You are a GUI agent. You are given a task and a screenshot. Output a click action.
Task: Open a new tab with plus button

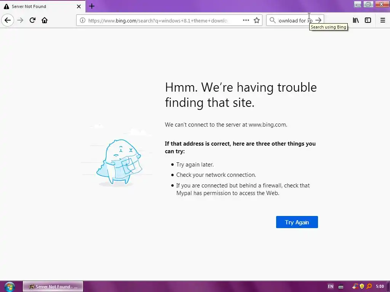91,6
